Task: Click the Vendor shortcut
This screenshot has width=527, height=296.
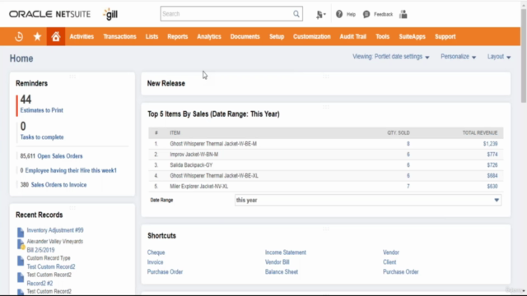Action: (x=391, y=252)
